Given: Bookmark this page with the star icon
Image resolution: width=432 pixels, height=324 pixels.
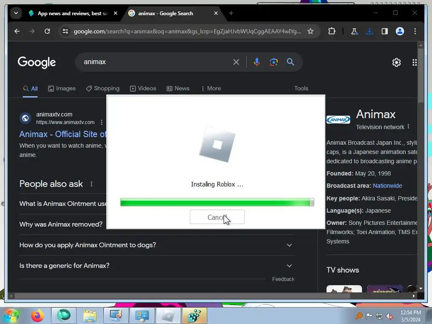Looking at the screenshot, I should pyautogui.click(x=310, y=31).
